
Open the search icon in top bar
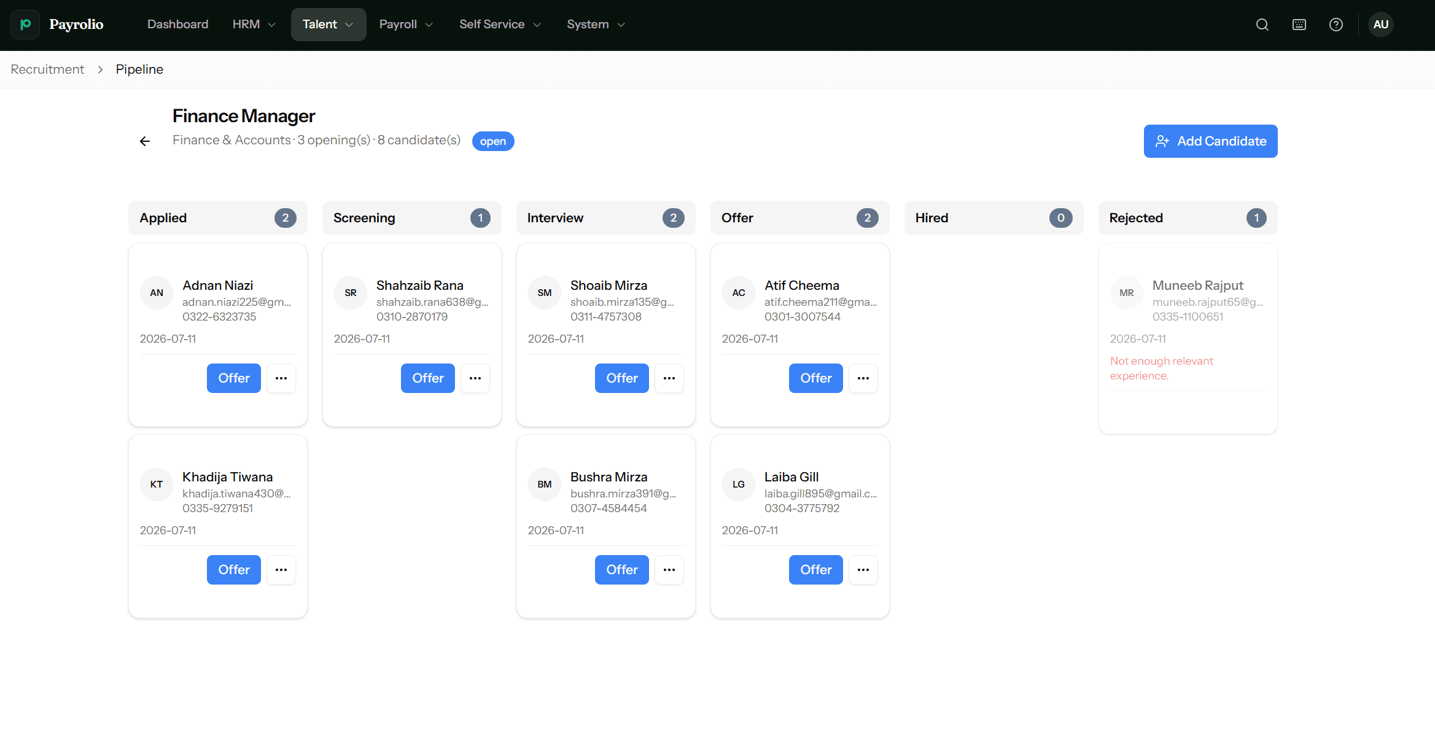pyautogui.click(x=1262, y=25)
